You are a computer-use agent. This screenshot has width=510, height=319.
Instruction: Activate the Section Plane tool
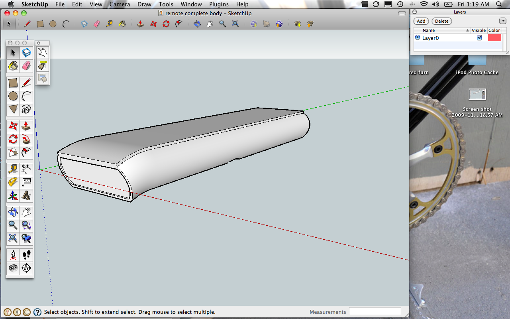26,268
